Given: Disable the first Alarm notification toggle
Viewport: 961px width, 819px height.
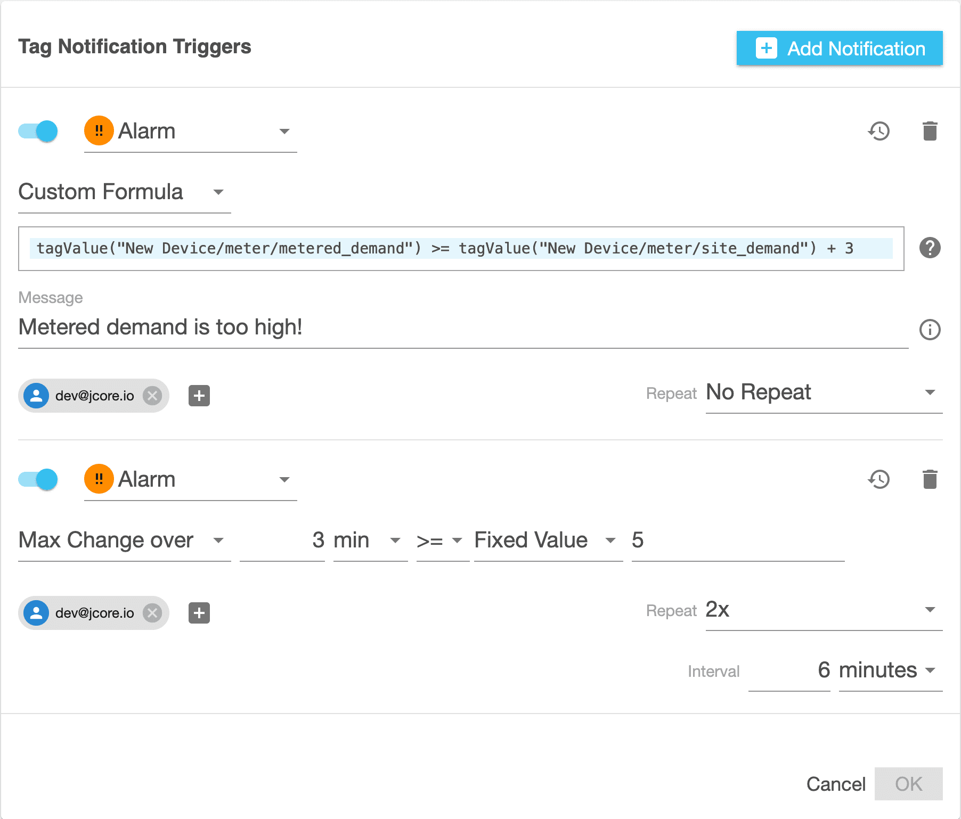Looking at the screenshot, I should (38, 131).
